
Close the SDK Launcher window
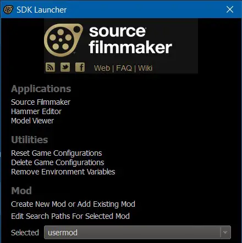coord(230,9)
